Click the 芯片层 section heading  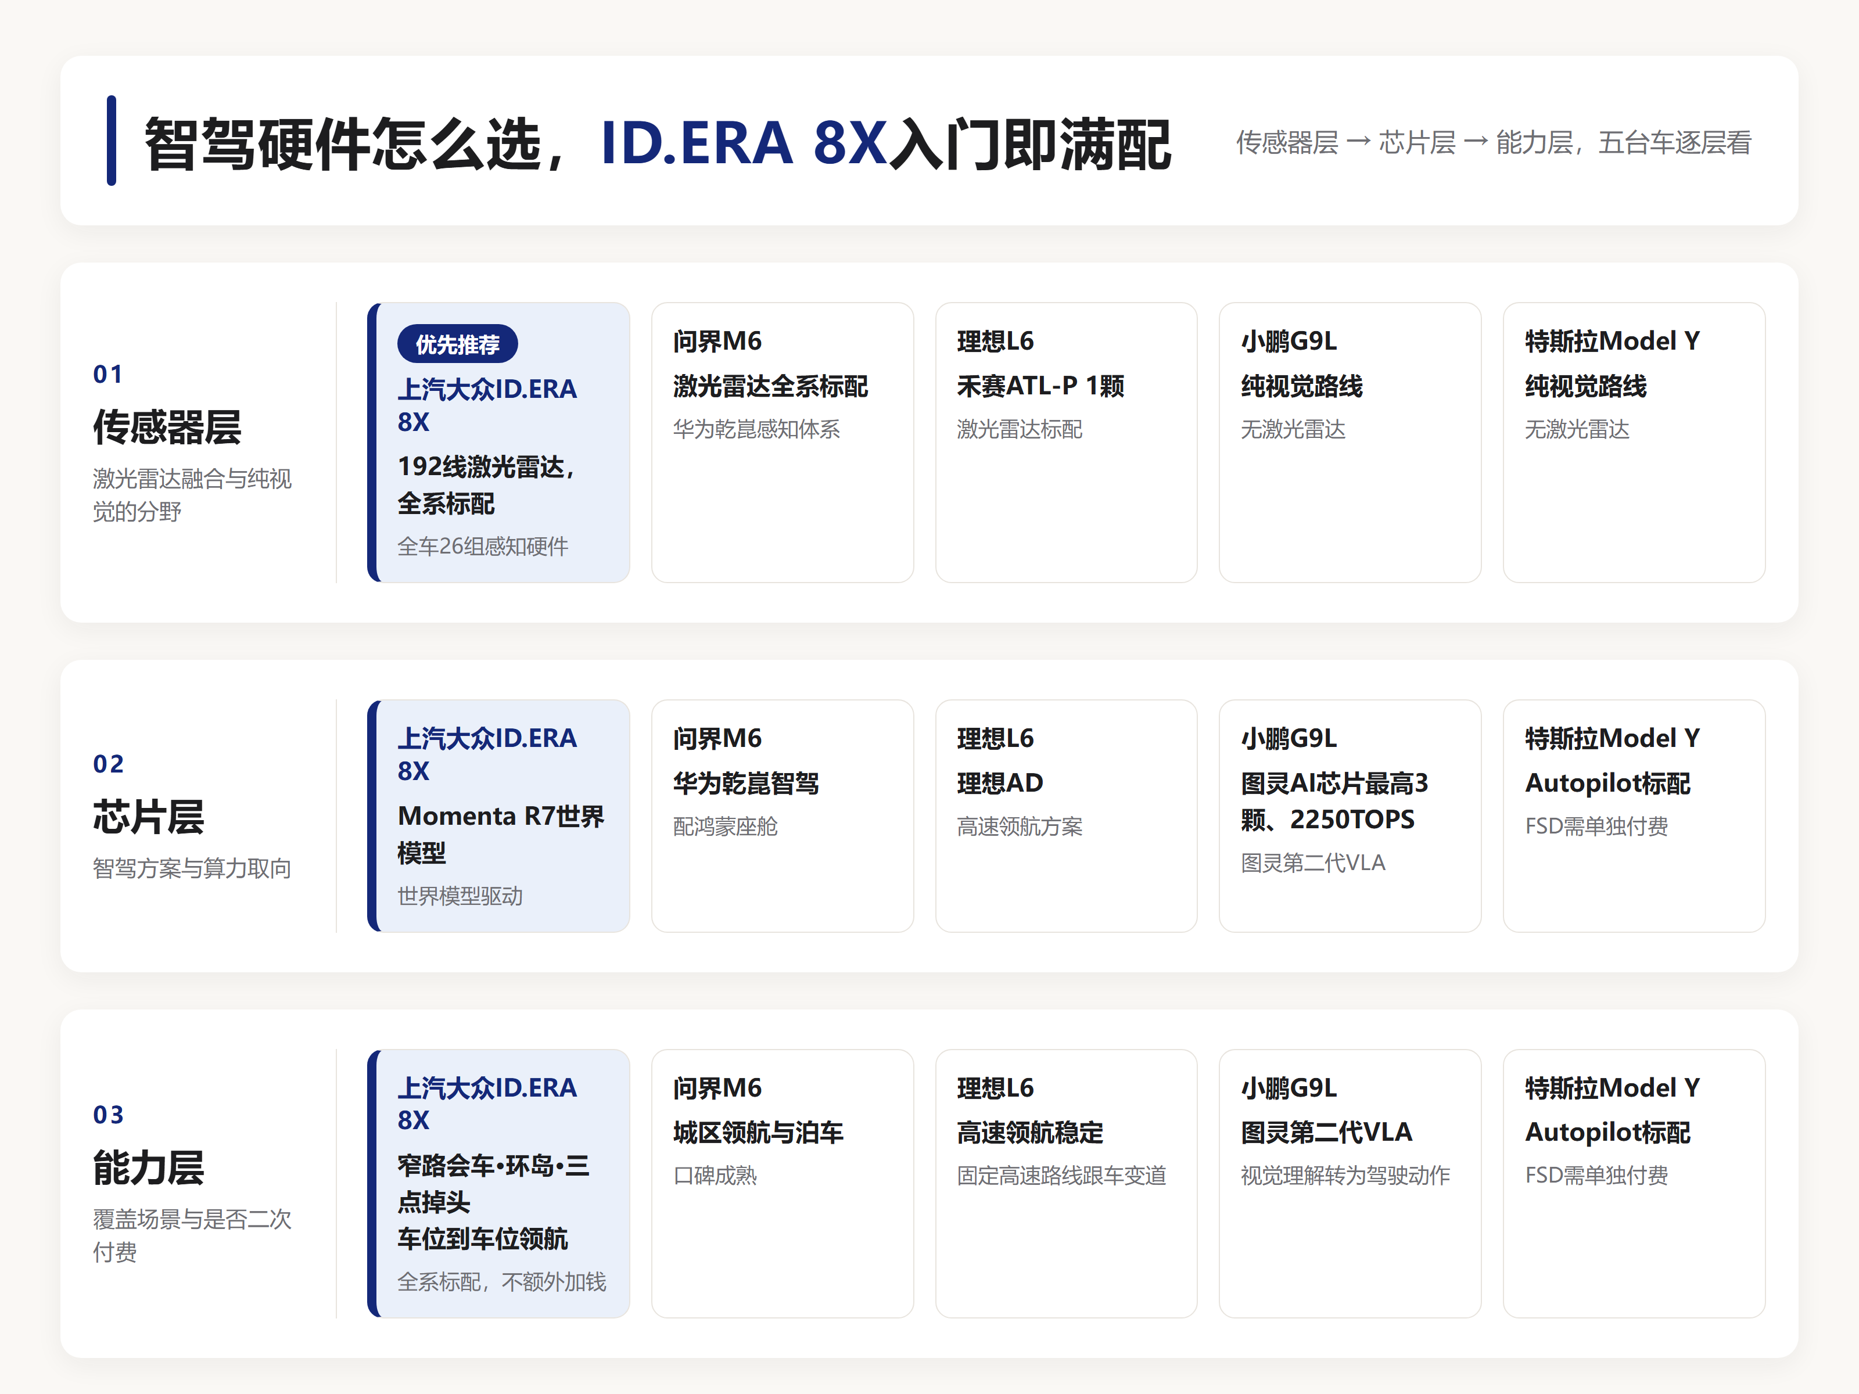pos(148,817)
